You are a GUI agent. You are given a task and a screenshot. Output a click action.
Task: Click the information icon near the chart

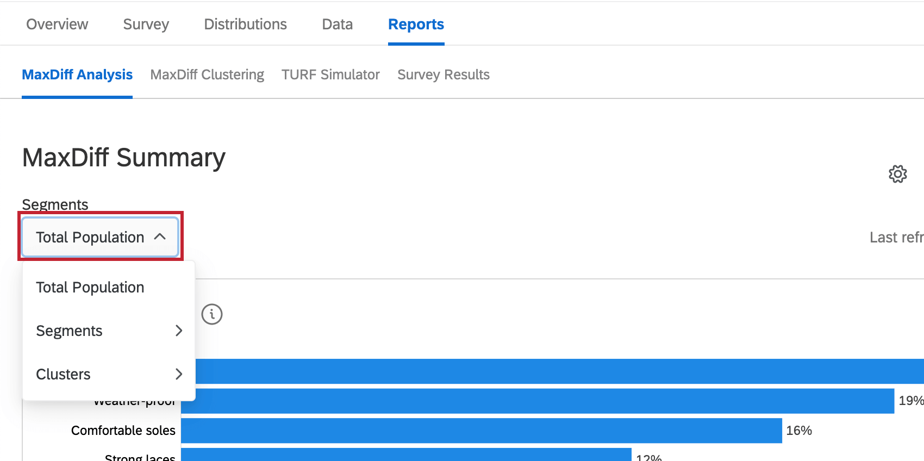click(x=212, y=314)
